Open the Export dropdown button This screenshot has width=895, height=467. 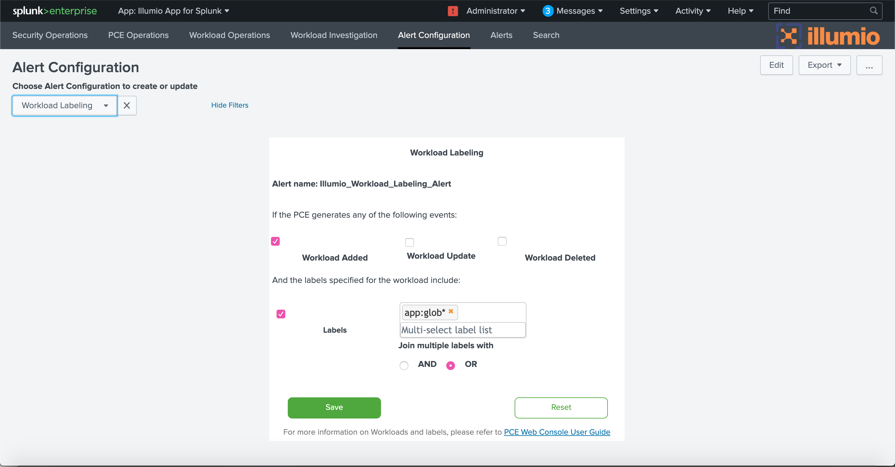824,65
